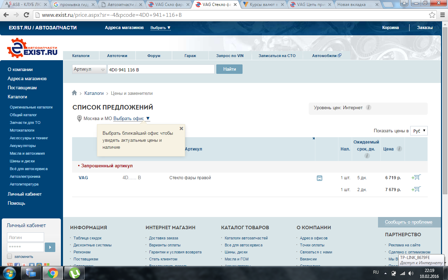The width and height of the screenshot is (448, 280).
Task: Log in via Facebook icon
Action: coord(17,266)
